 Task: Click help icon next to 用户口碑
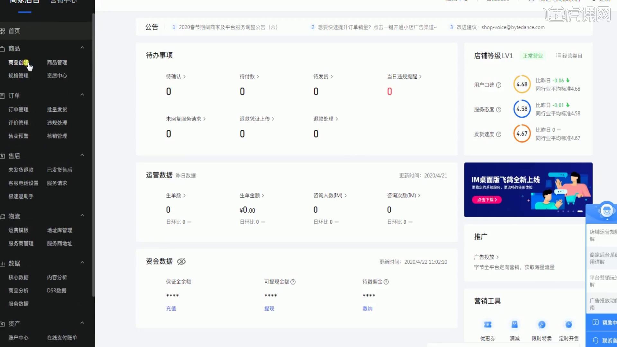498,85
